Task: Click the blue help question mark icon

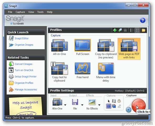Action: tap(143, 20)
